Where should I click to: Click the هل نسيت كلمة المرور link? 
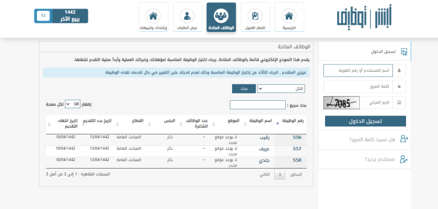(372, 140)
